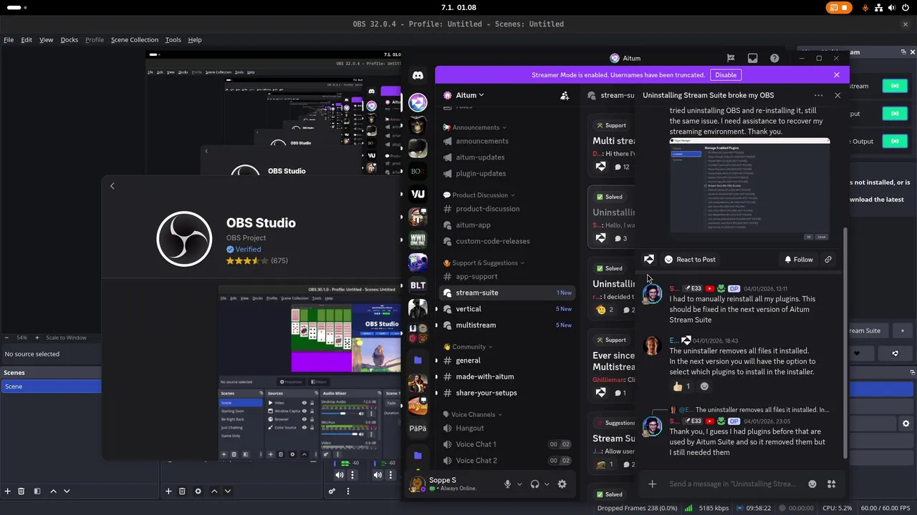
Task: Open audio mixer menu dots beside gears
Action: pos(348,491)
